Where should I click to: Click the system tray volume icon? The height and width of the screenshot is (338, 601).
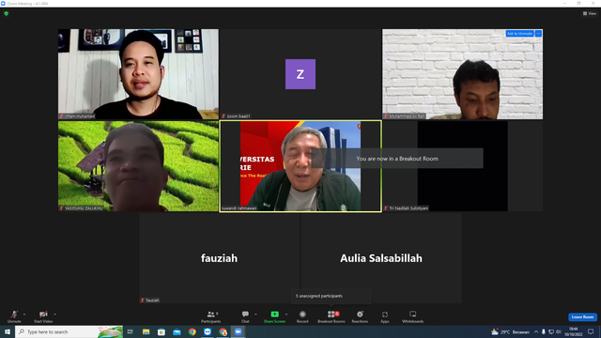click(559, 331)
